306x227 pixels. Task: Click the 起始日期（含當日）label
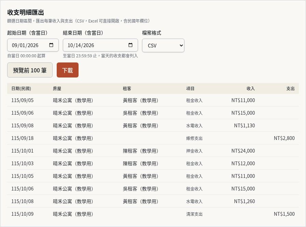click(x=28, y=33)
